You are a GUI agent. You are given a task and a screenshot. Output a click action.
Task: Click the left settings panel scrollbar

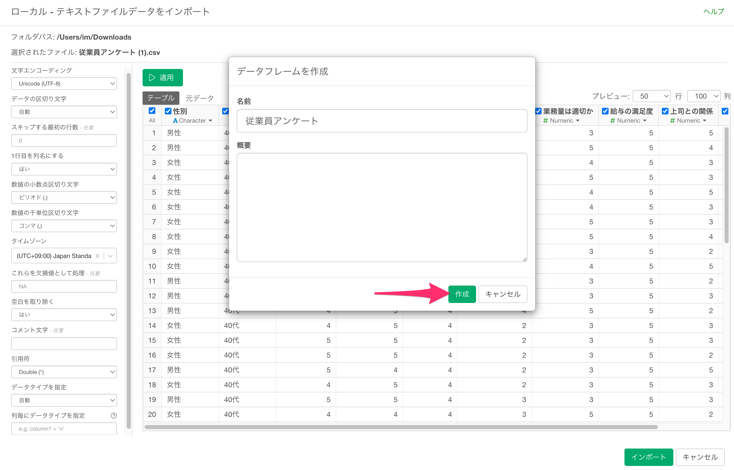129,251
